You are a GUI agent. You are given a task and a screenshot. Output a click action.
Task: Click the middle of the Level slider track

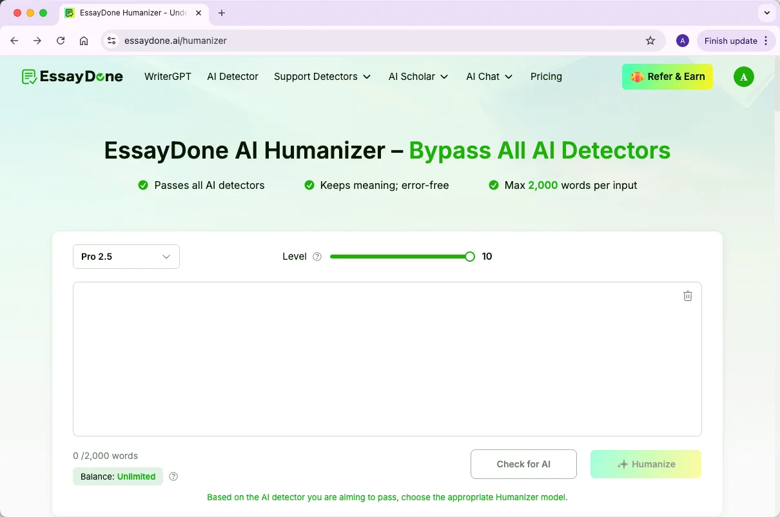tap(400, 257)
